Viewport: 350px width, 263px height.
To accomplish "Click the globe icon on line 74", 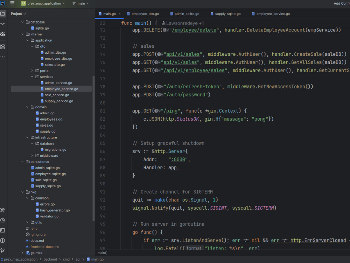I will coord(159,54).
